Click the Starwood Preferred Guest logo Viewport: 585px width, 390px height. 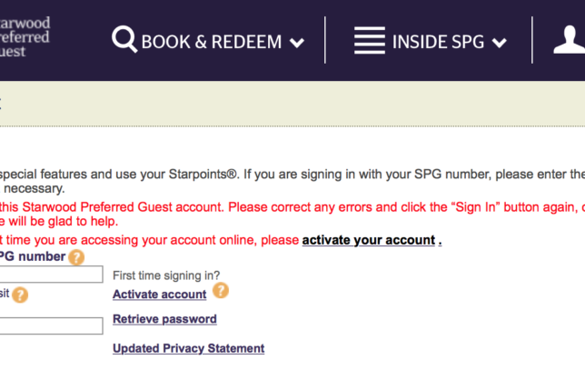click(25, 36)
